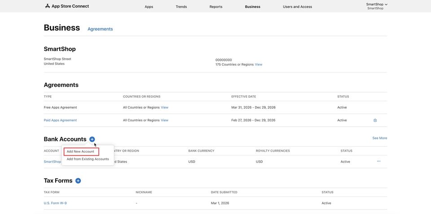The height and width of the screenshot is (214, 431).
Task: Click the USD value under Royalty Currencies
Action: tap(259, 162)
